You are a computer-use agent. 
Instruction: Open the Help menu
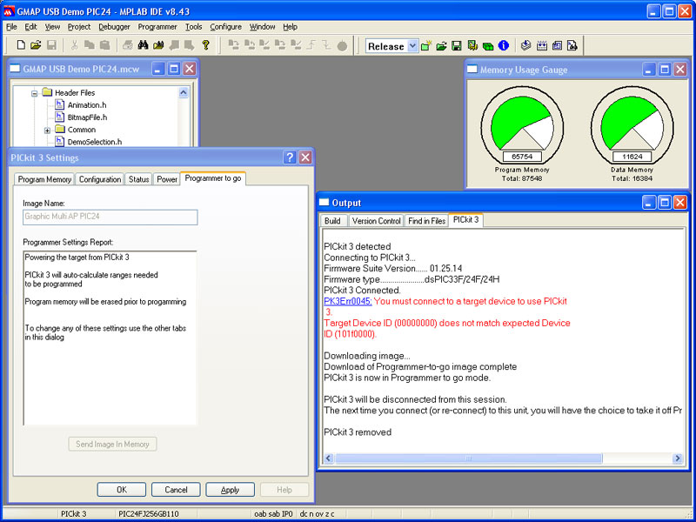pos(290,27)
